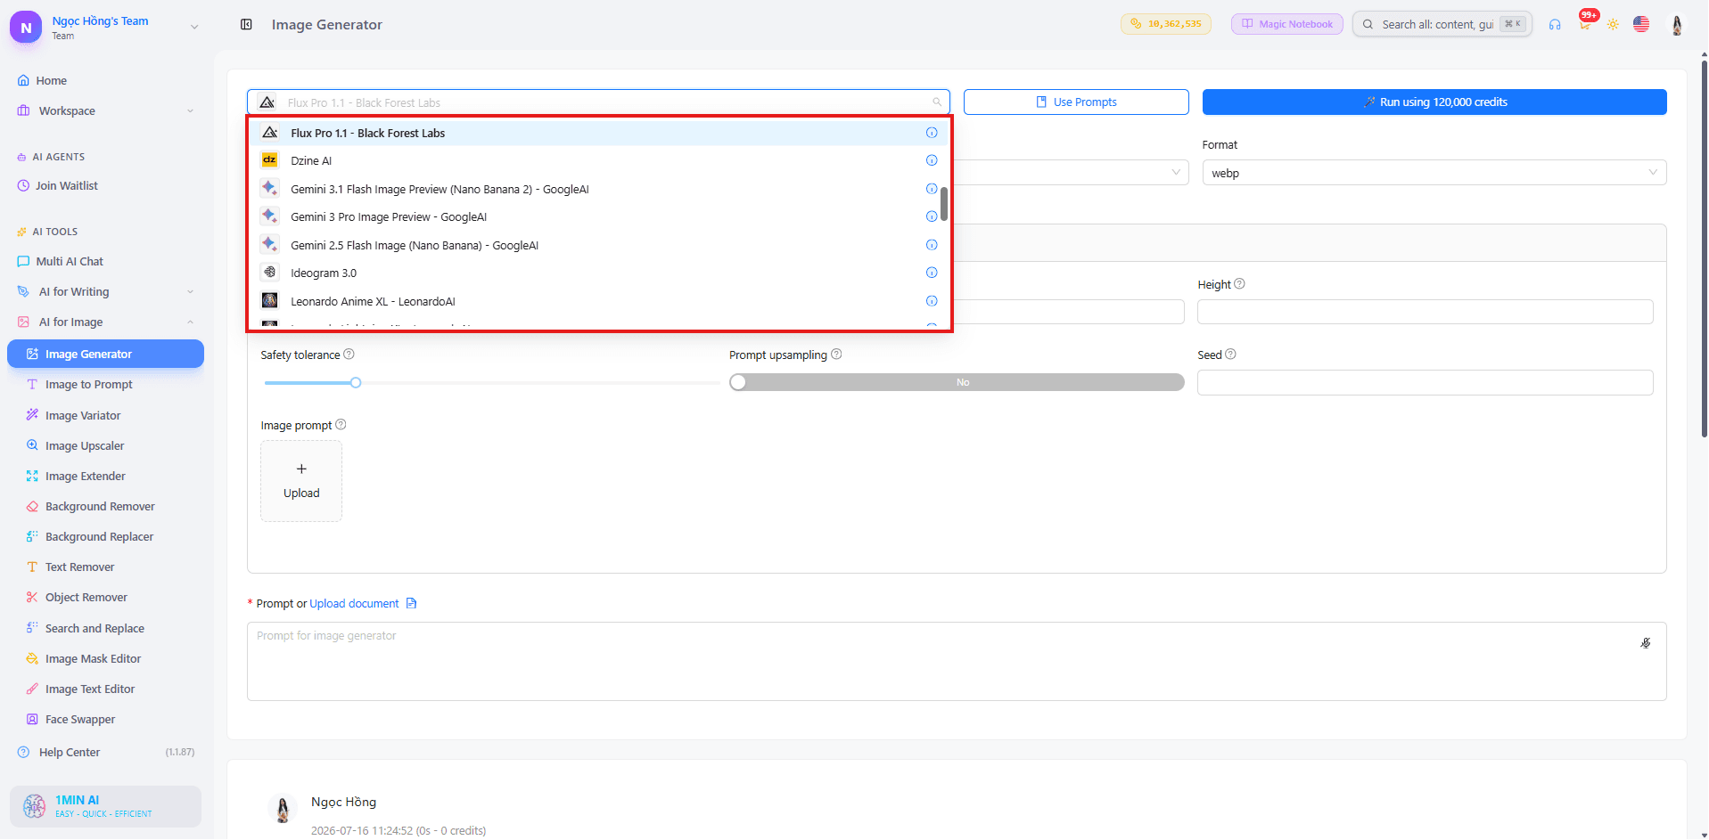Click Upload document link
The image size is (1709, 840).
click(x=354, y=603)
